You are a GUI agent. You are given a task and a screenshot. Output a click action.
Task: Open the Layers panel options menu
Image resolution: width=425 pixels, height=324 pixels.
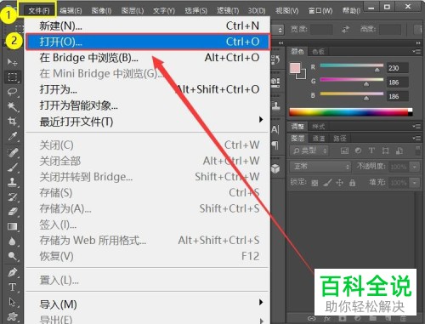[x=416, y=139]
